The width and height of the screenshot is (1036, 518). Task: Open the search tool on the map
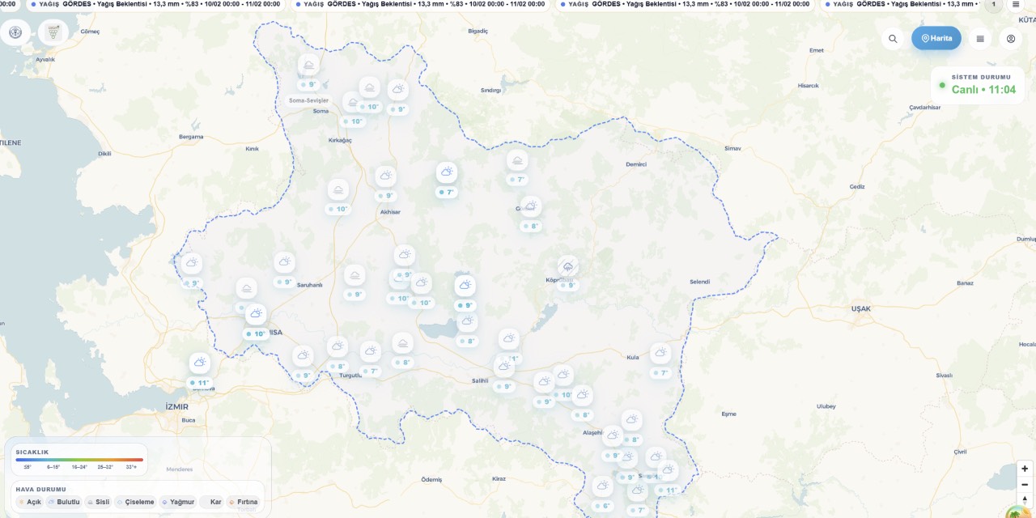coord(893,38)
